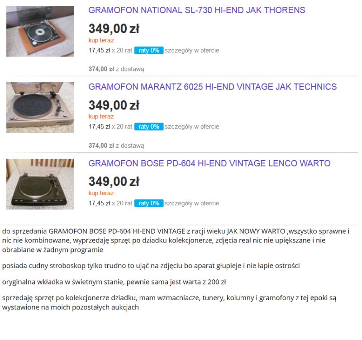Click '374,00 zł z dostawą' under National listing
The image size is (362, 340).
[116, 69]
